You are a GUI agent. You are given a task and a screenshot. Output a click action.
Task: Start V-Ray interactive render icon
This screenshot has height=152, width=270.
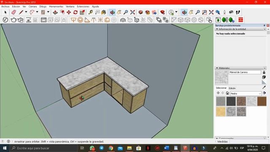21,20
